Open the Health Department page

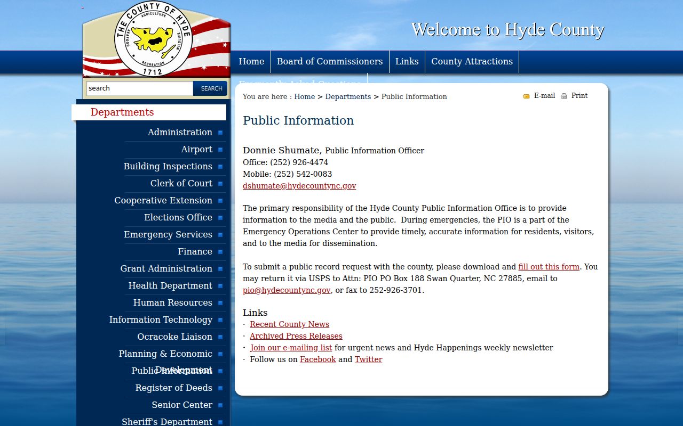pos(170,285)
